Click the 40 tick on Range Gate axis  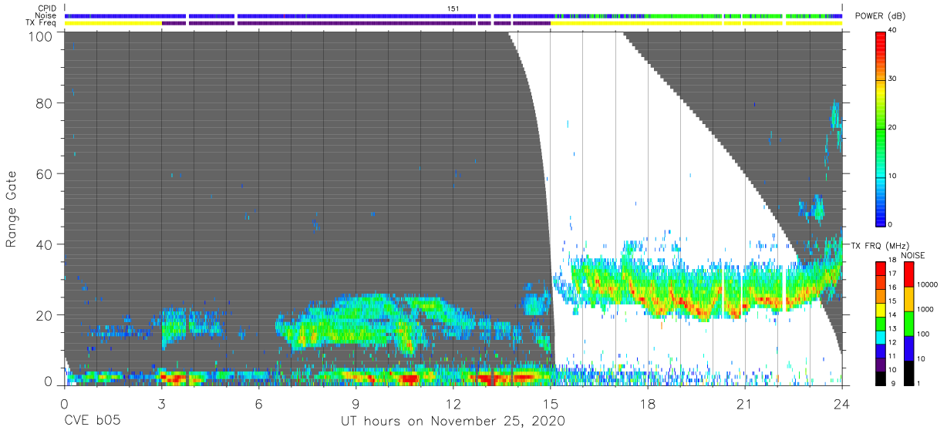click(45, 244)
